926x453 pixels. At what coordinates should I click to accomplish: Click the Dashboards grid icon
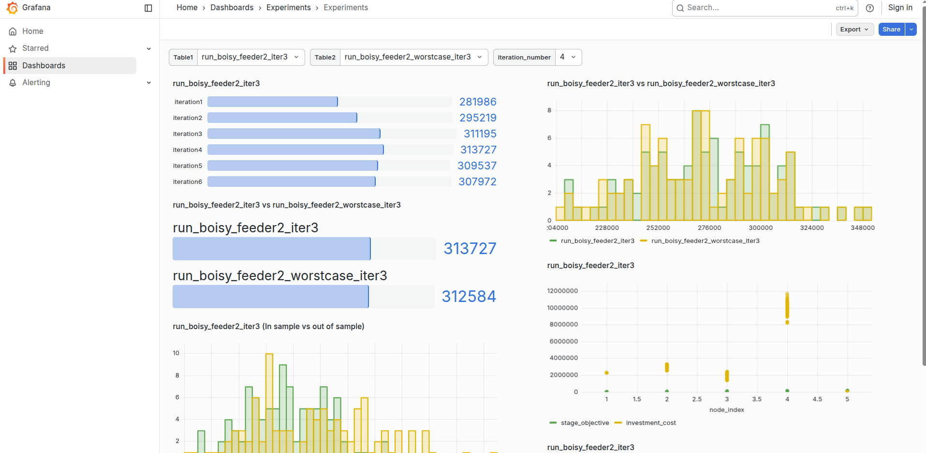13,66
